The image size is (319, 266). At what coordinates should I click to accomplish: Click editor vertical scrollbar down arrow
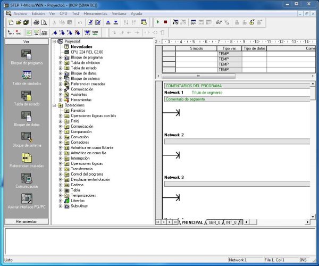point(313,217)
